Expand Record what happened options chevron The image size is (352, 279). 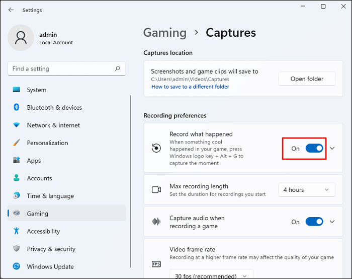click(x=332, y=149)
